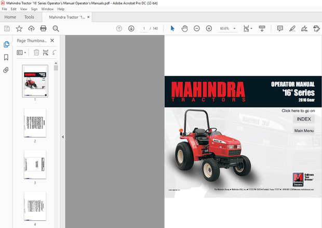Zoom out with minus icon

coord(197,29)
